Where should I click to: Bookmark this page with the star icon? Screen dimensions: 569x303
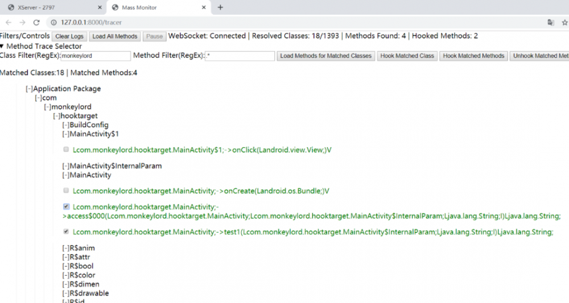coord(564,23)
